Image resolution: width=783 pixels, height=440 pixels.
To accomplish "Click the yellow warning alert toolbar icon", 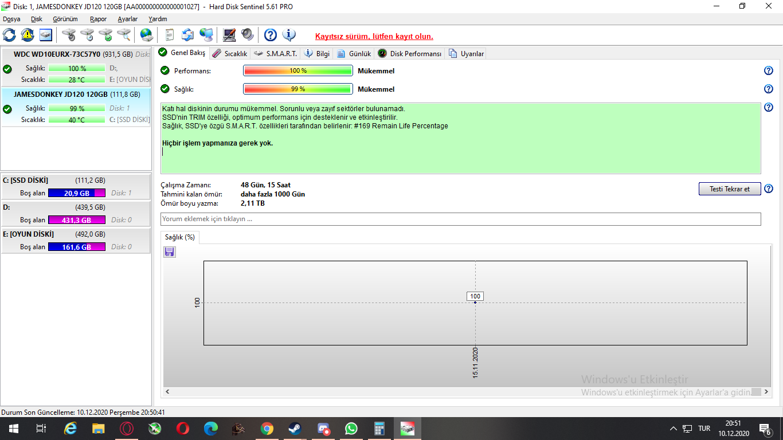I will click(28, 35).
